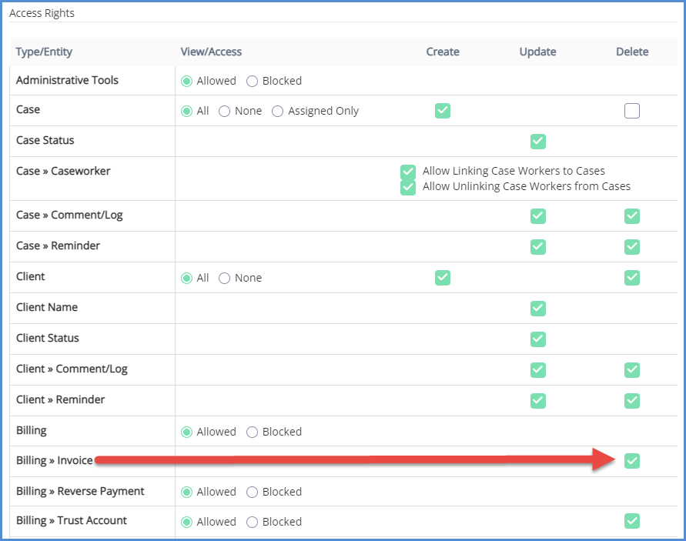This screenshot has height=541, width=686.
Task: Uncheck Billing Invoice Delete checkbox
Action: click(632, 461)
